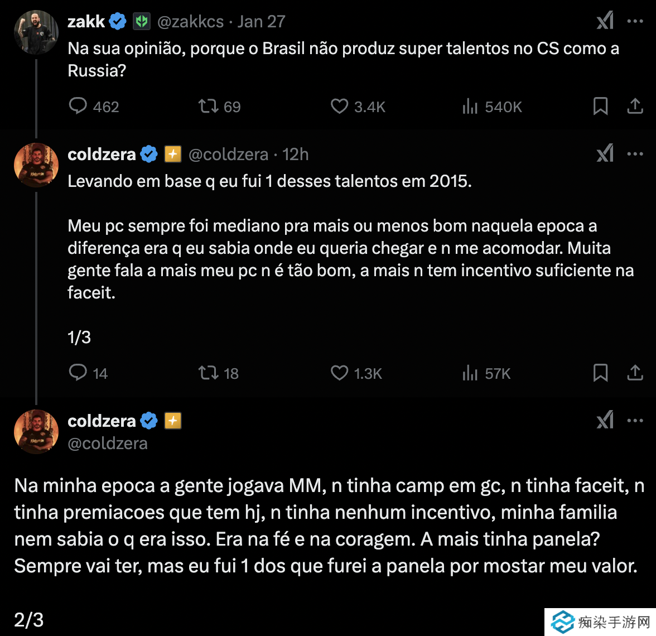Click coldzera's avatar on the 2/3 tweet

point(36,431)
